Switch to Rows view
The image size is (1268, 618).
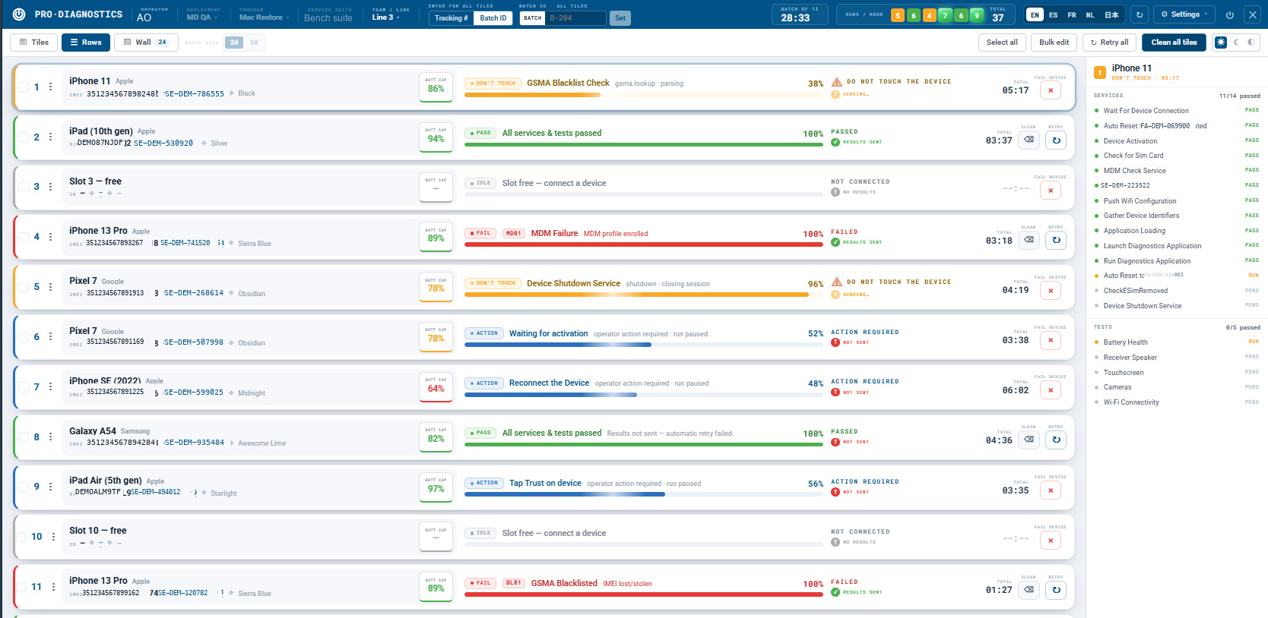[x=86, y=43]
